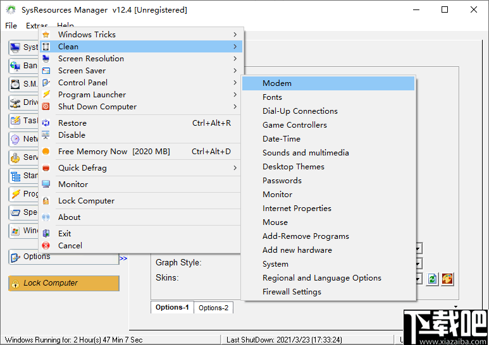The height and width of the screenshot is (345, 489).
Task: Click the About globe icon
Action: pos(46,217)
